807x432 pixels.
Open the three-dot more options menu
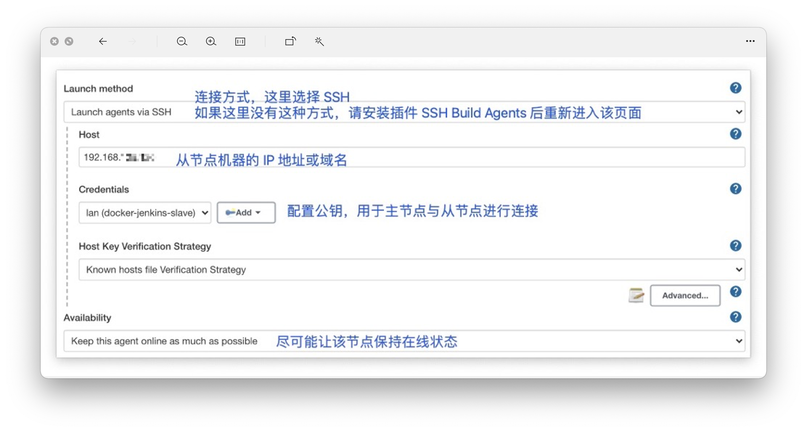[x=750, y=41]
